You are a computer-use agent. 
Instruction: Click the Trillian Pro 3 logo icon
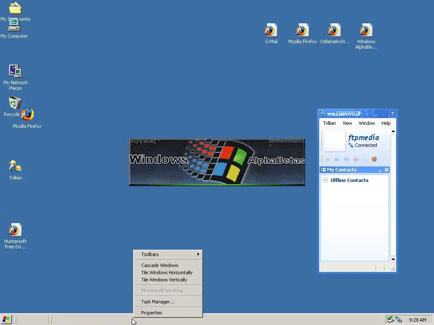(x=323, y=113)
